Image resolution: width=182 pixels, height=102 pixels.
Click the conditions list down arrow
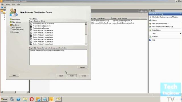[86, 44]
